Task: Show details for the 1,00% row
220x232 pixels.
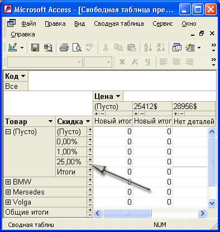Action: [90, 150]
